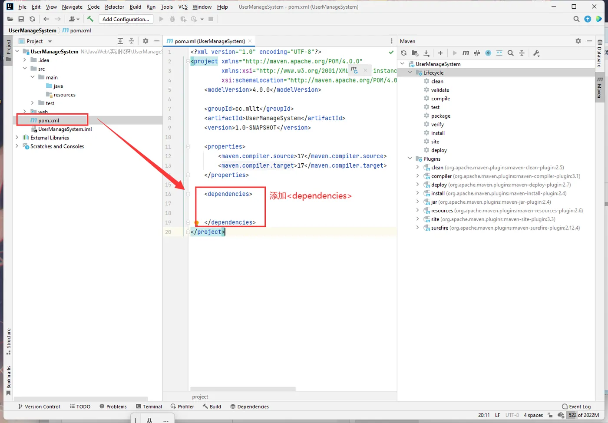Click the memory indicator 522 of 2022M
Image resolution: width=608 pixels, height=423 pixels.
584,415
